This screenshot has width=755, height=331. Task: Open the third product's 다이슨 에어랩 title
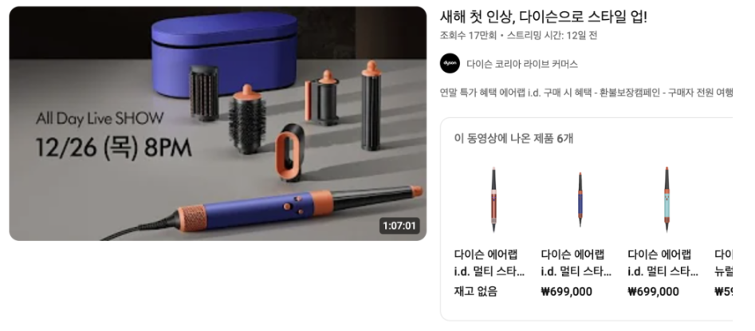[663, 262]
